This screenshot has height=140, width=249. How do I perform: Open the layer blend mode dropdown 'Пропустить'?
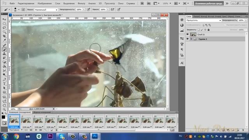point(203,20)
